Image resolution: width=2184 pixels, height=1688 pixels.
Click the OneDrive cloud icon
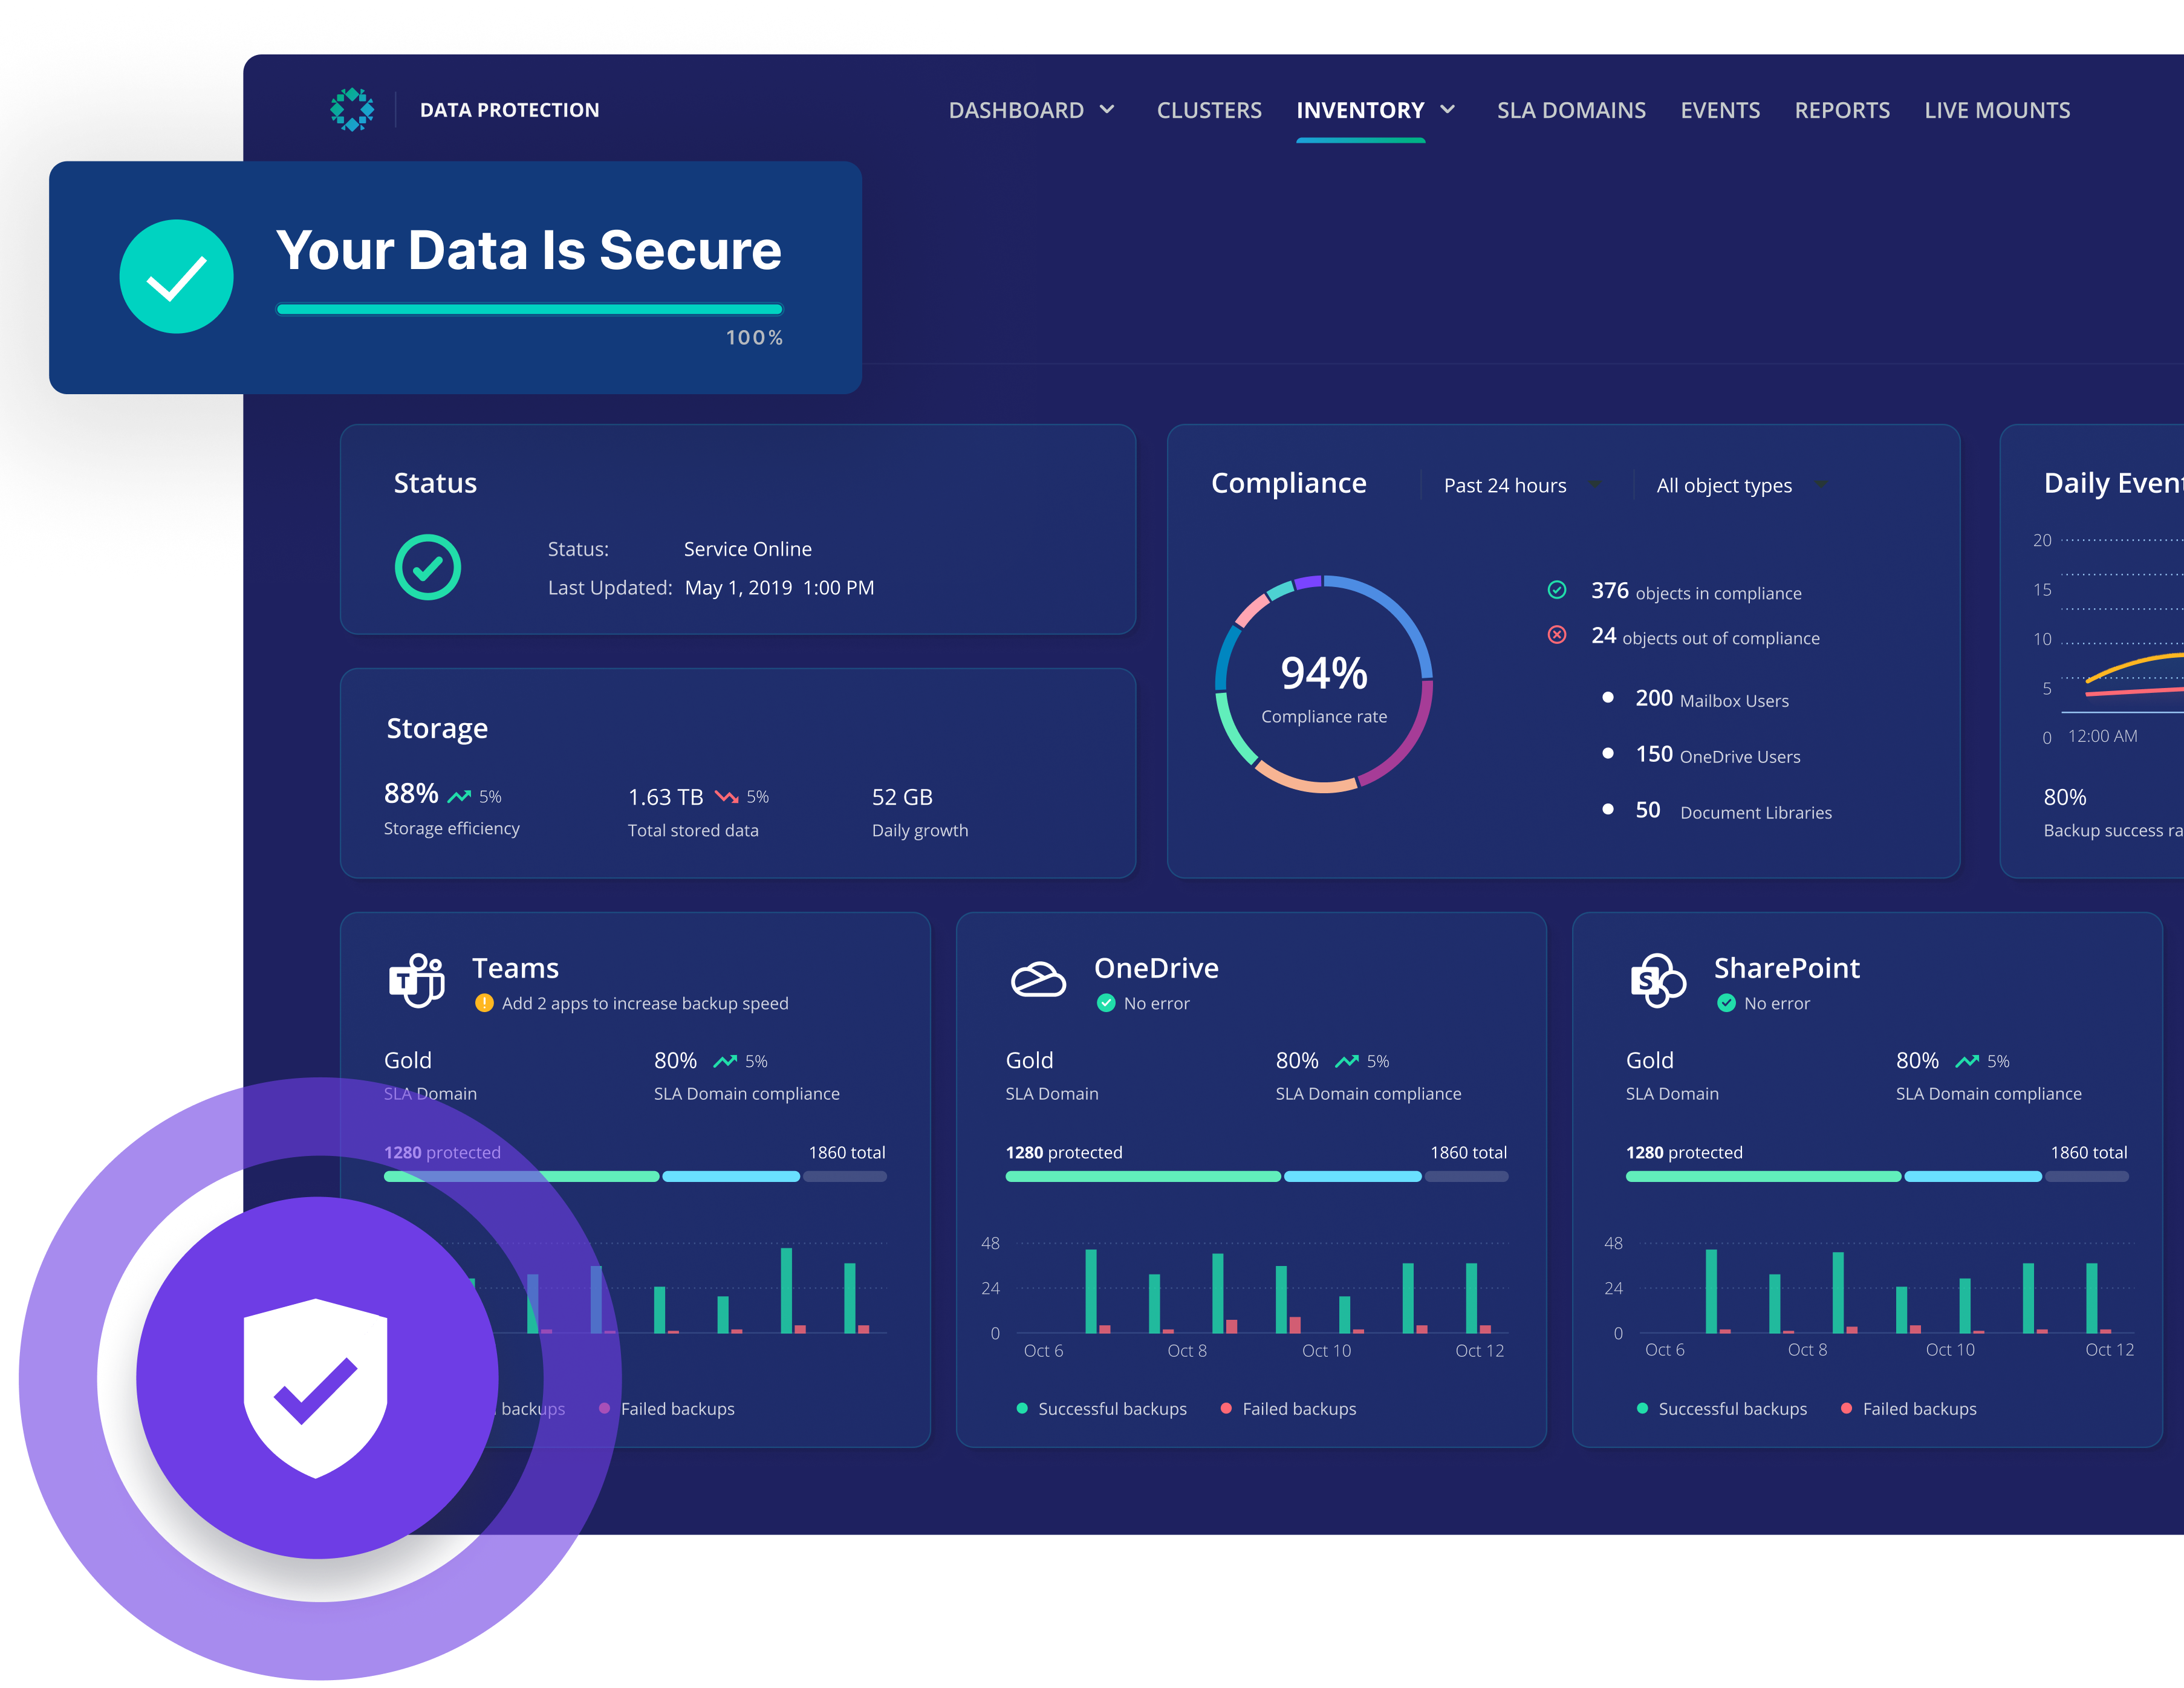[x=1038, y=980]
